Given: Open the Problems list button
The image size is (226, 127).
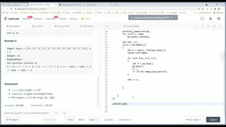Looking at the screenshot, I should [x=12, y=120].
